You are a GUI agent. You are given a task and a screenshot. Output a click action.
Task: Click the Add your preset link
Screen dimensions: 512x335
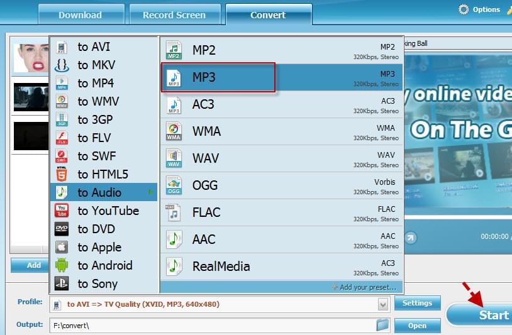[367, 287]
